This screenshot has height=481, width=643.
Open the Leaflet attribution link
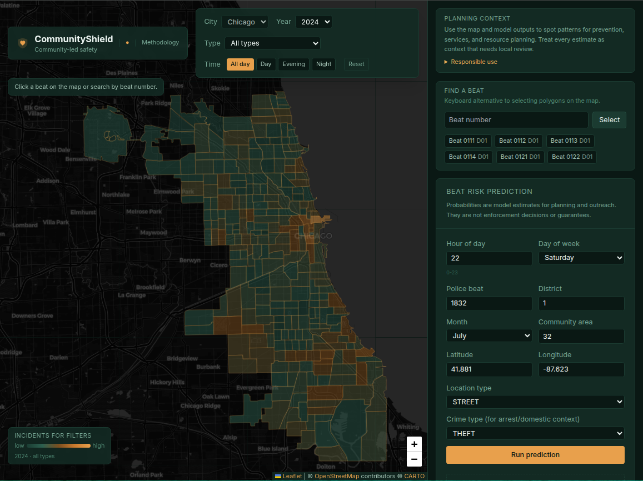point(288,476)
